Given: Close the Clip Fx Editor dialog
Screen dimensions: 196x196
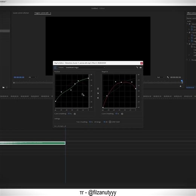Looking at the screenshot, I should [141, 63].
